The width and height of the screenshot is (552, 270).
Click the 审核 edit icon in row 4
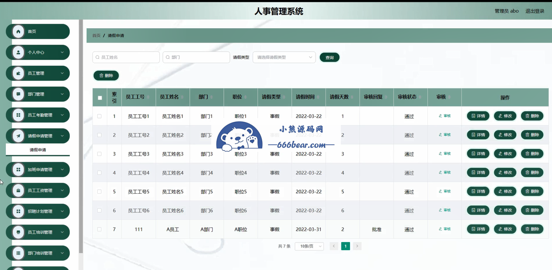tap(440, 172)
